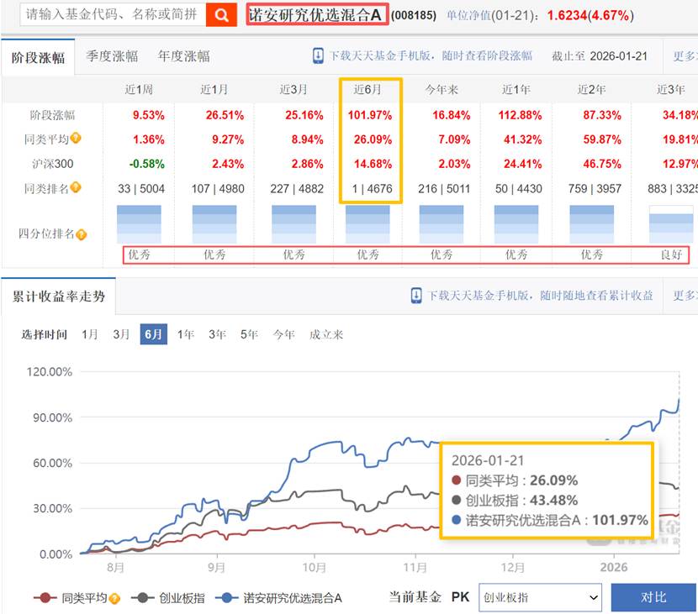
Task: Click the 近2年 column header
Action: pos(591,90)
